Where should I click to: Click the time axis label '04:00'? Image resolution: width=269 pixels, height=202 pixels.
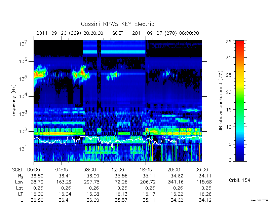click(62, 170)
